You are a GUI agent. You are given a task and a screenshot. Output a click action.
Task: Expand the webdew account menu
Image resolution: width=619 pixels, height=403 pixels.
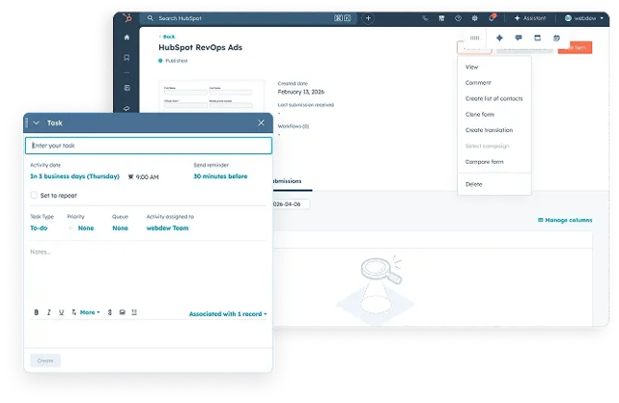pos(585,18)
